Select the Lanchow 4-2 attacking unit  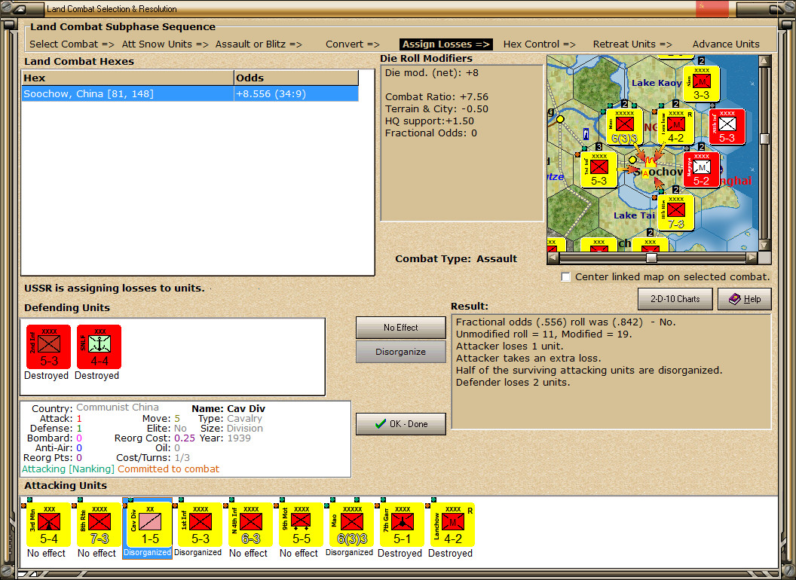coord(453,524)
